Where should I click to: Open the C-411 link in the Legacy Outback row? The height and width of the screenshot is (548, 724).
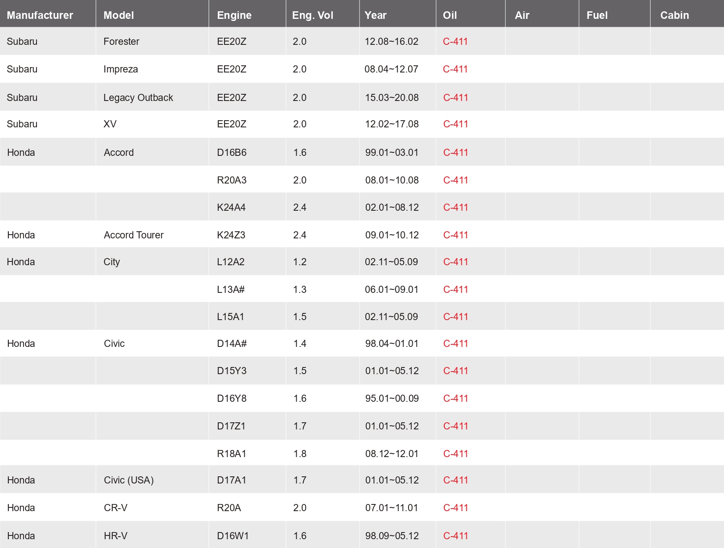pyautogui.click(x=455, y=98)
